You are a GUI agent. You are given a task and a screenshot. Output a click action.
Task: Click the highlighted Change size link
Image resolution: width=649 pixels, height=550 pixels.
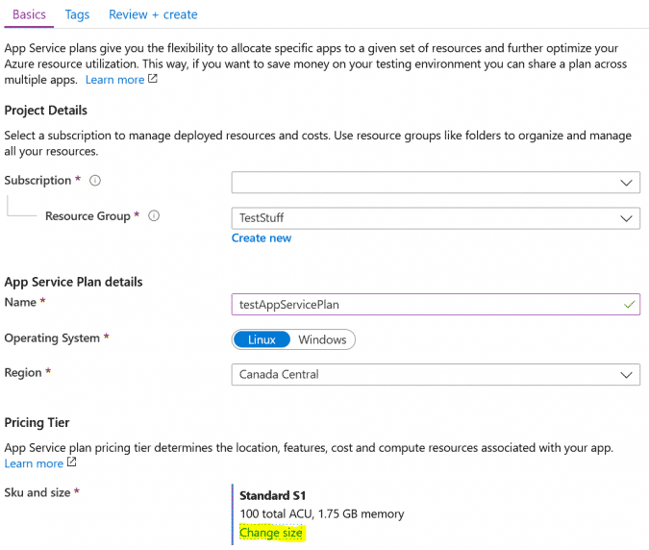271,533
